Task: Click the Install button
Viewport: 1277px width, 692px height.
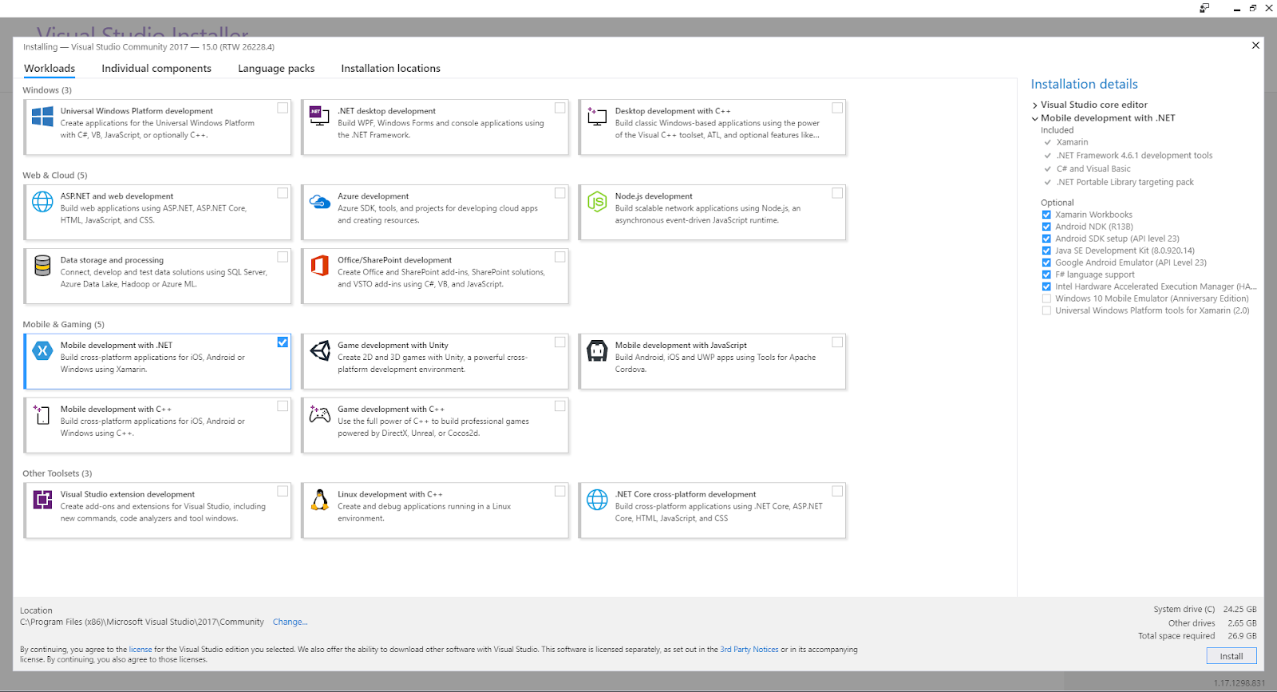Action: tap(1232, 656)
